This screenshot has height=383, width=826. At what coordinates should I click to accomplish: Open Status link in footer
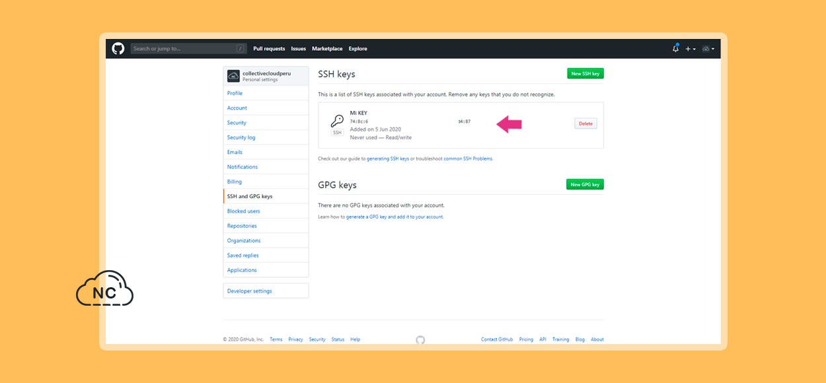(338, 339)
